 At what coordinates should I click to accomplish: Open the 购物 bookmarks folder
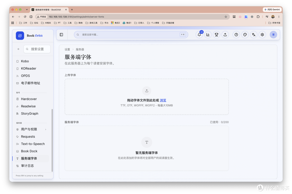[79, 23]
